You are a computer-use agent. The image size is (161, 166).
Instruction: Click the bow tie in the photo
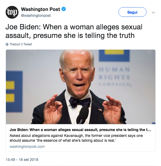79,102
